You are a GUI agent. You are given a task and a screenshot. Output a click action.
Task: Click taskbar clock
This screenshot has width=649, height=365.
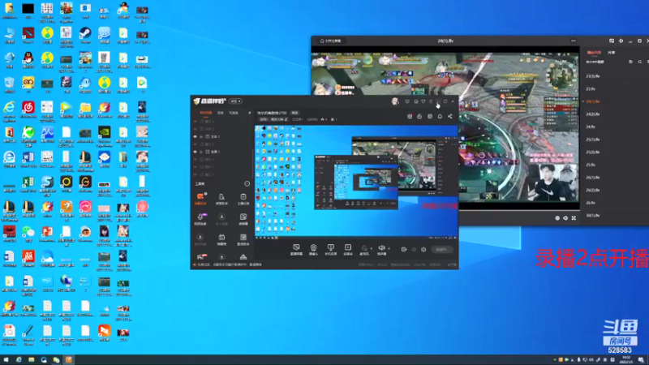click(x=626, y=360)
